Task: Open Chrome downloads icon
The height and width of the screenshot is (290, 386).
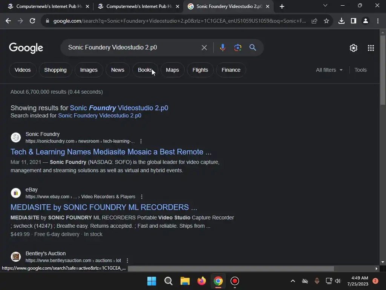Action: click(x=342, y=21)
